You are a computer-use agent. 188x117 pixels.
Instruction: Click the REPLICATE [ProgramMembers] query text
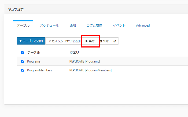(90, 70)
